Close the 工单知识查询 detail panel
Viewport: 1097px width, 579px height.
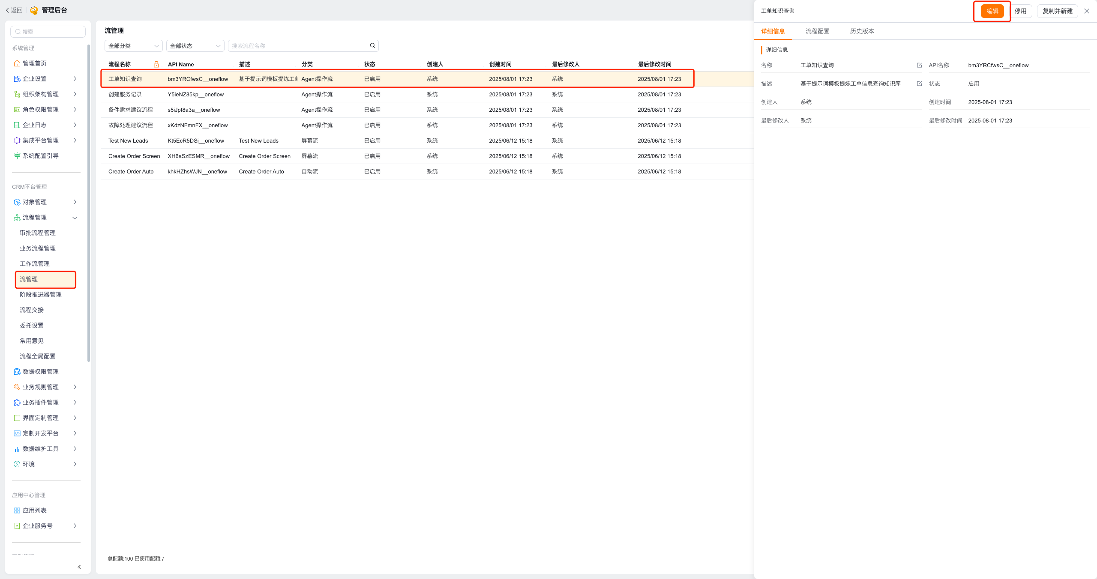coord(1087,11)
